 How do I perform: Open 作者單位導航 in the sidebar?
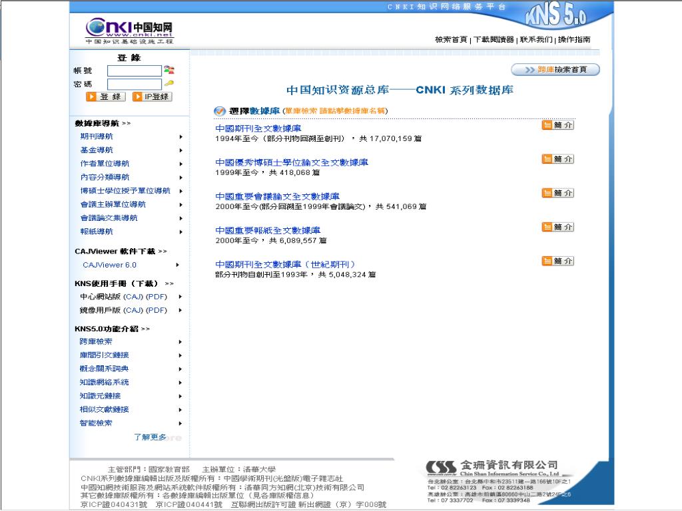[x=105, y=164]
